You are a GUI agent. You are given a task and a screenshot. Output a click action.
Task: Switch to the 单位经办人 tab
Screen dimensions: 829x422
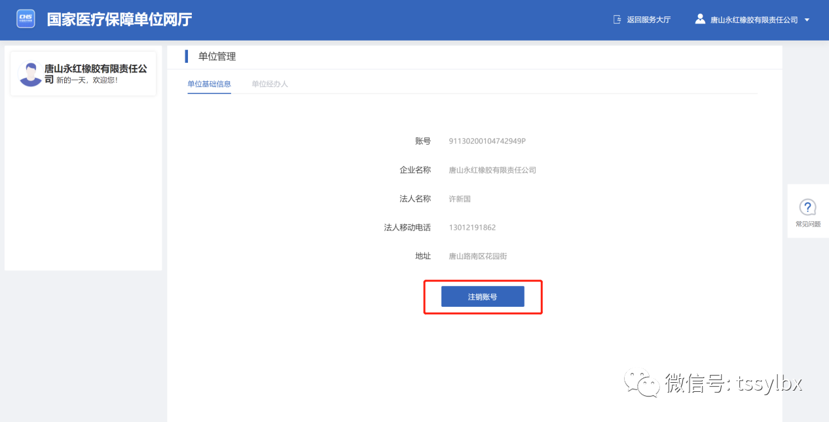[270, 84]
